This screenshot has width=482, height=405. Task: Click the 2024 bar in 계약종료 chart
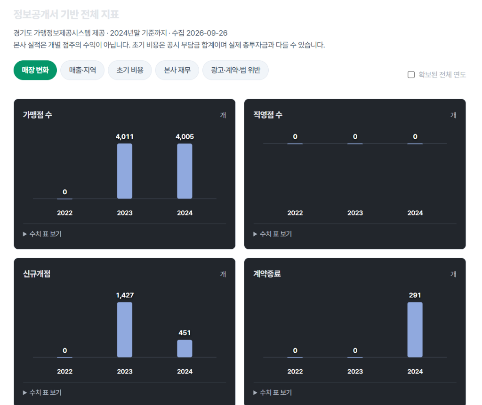(x=415, y=330)
